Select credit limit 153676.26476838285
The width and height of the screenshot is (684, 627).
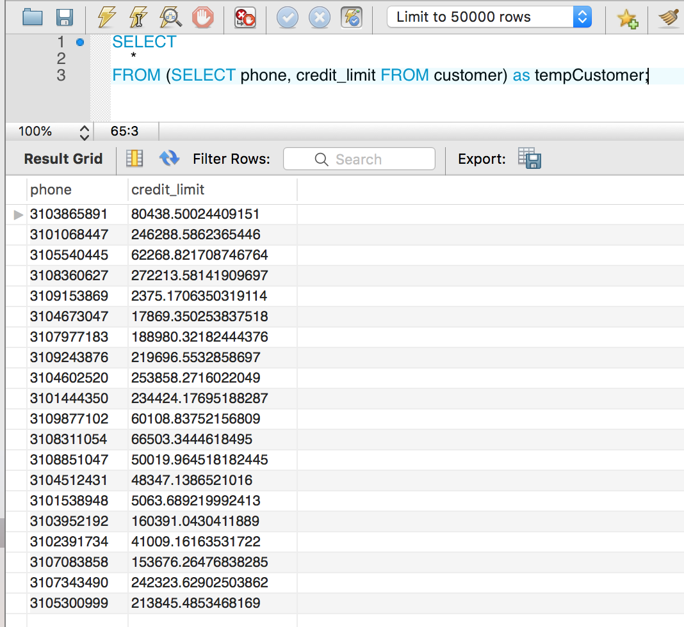click(x=212, y=562)
